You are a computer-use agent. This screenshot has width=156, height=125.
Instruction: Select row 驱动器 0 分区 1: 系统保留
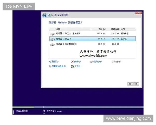(x=92, y=34)
